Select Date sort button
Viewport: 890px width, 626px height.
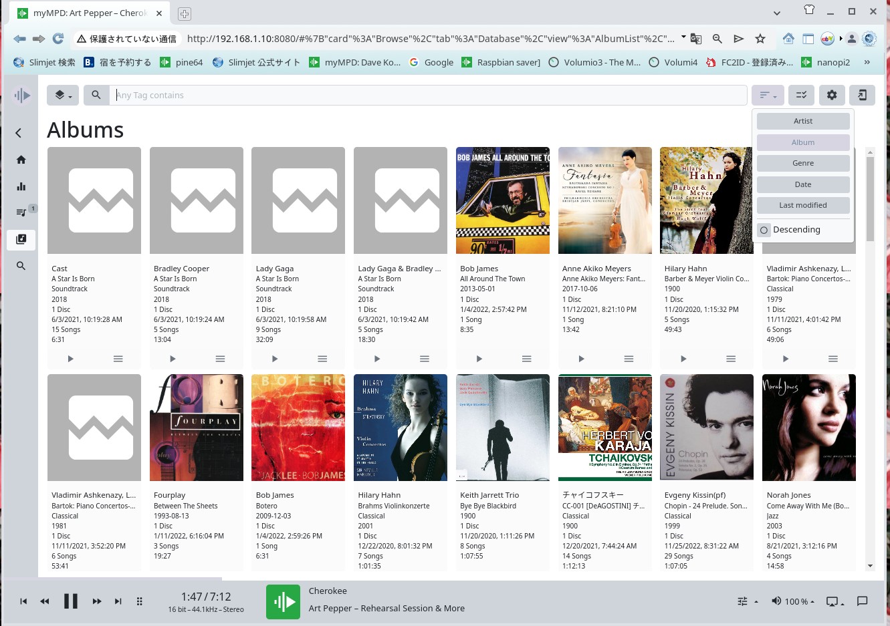click(803, 184)
